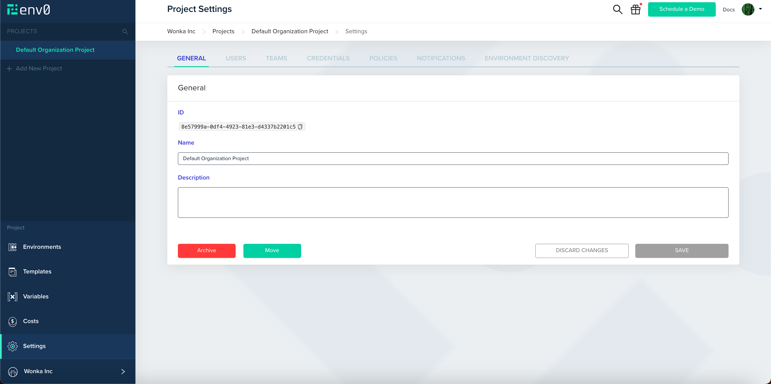
Task: Open the gift box what's new icon
Action: [635, 10]
